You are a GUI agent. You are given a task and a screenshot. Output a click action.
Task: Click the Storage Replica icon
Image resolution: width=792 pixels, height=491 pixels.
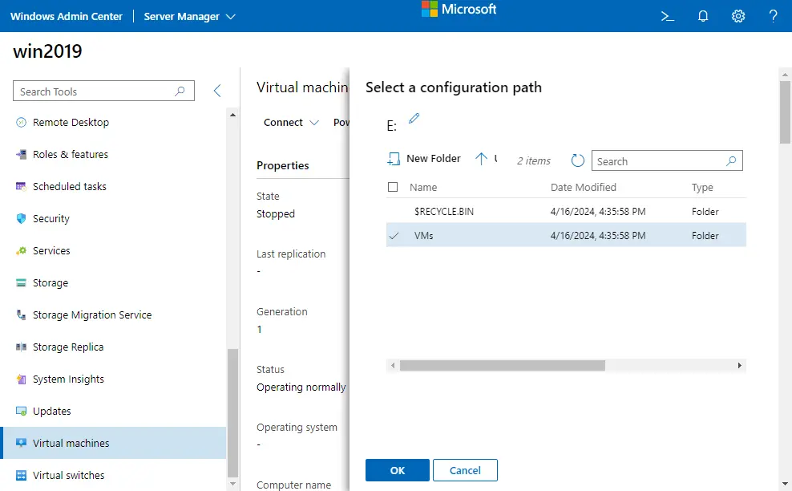tap(21, 347)
